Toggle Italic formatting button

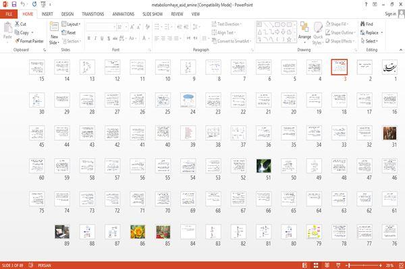95,38
